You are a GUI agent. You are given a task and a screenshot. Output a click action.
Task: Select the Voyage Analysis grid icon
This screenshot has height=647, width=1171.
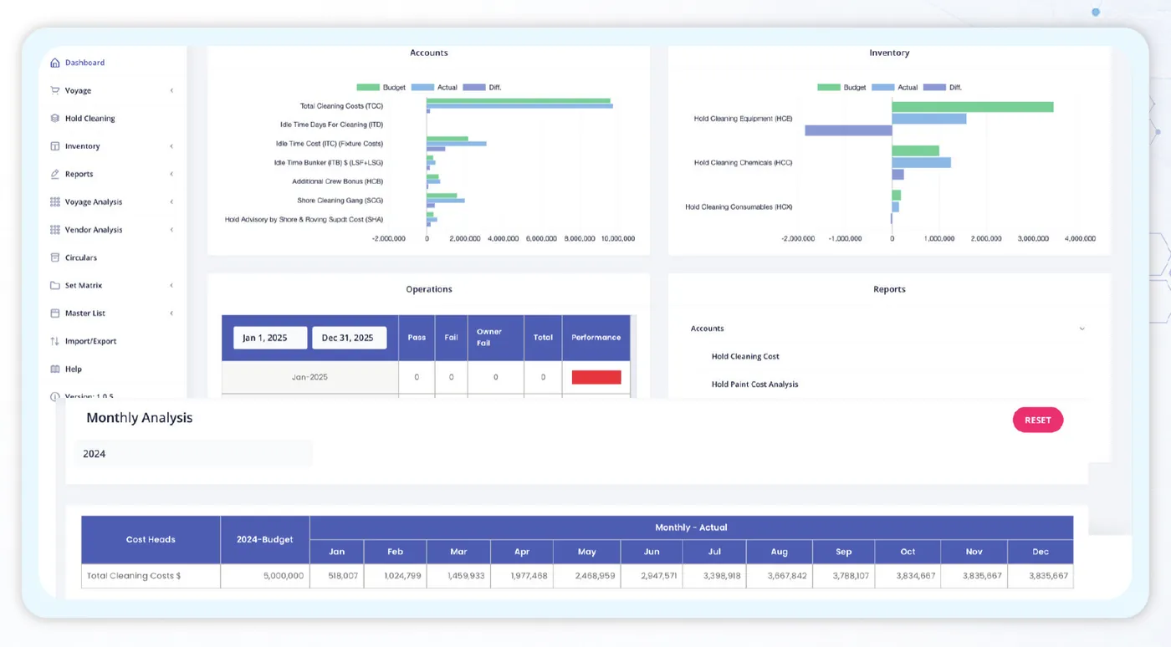pyautogui.click(x=55, y=202)
